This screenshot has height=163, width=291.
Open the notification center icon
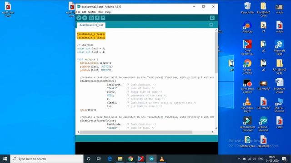tap(284, 159)
